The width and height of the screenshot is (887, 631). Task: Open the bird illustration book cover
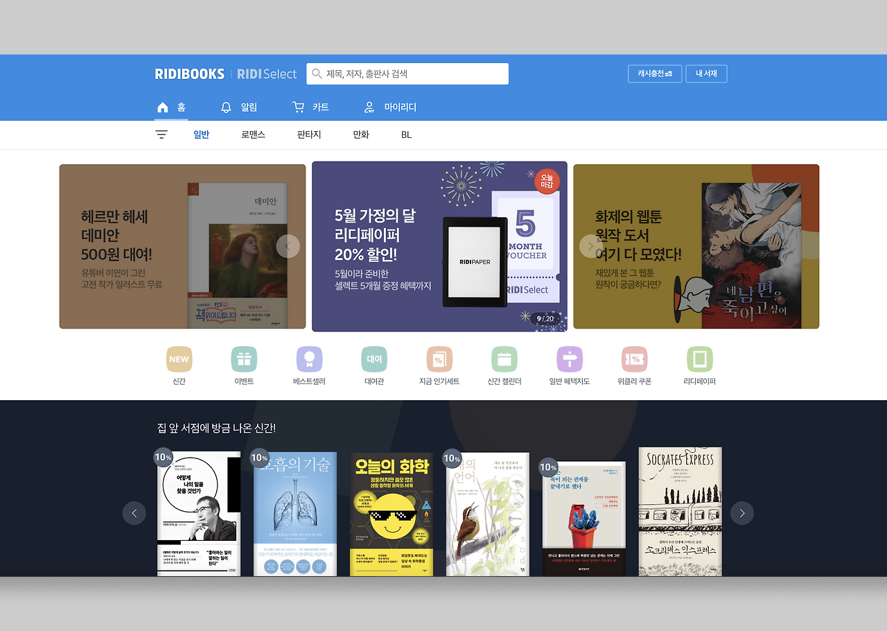tap(488, 514)
